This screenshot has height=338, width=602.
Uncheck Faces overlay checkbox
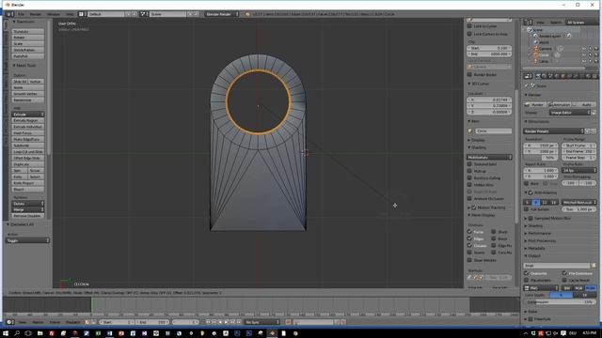point(469,232)
